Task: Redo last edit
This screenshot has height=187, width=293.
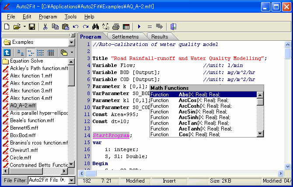Action: coord(86,27)
